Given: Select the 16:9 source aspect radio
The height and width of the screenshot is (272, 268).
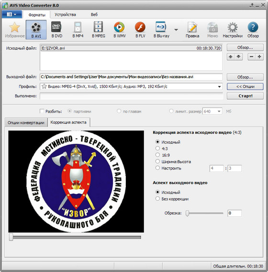Looking at the screenshot, I should pyautogui.click(x=157, y=155).
